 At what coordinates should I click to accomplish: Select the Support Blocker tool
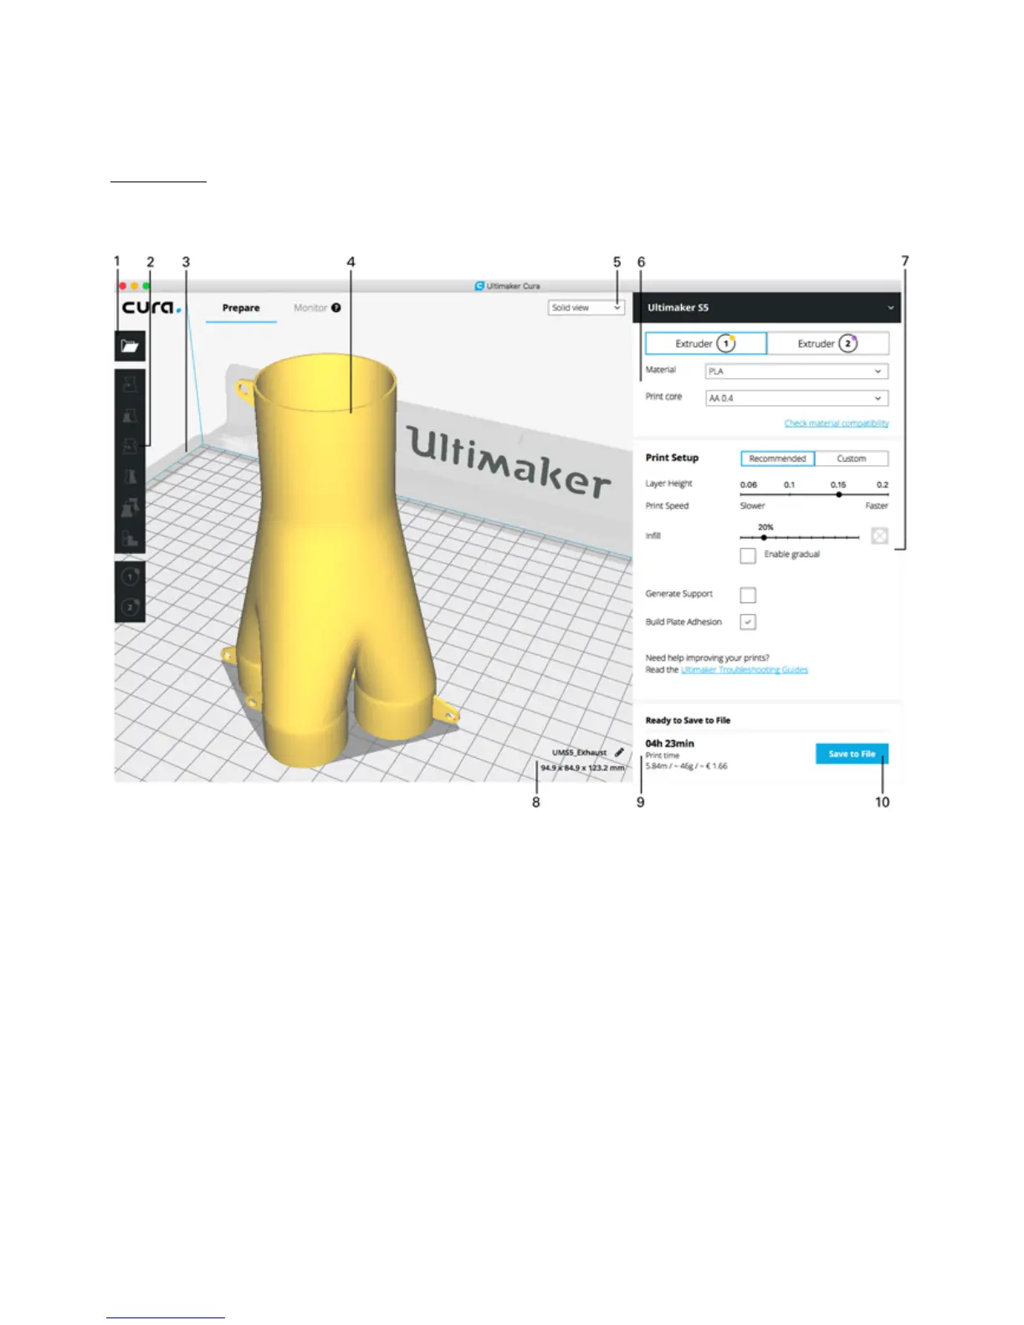(x=130, y=538)
